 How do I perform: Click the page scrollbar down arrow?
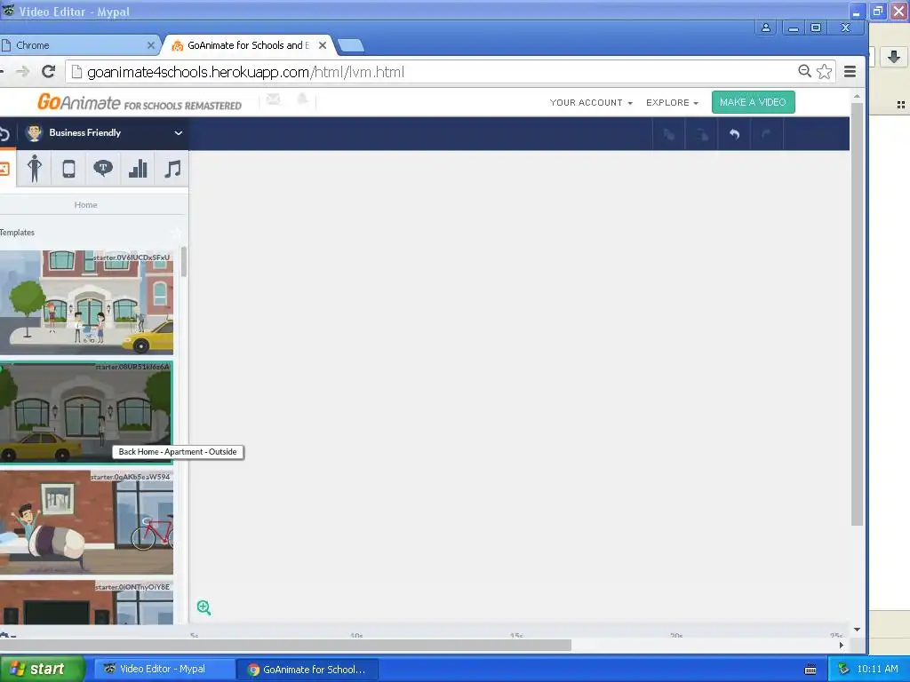tap(857, 630)
